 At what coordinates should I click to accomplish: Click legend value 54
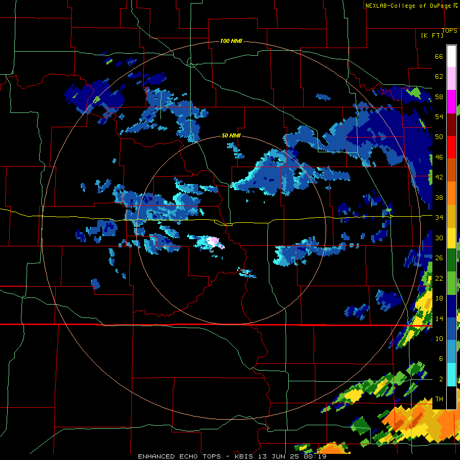point(439,117)
